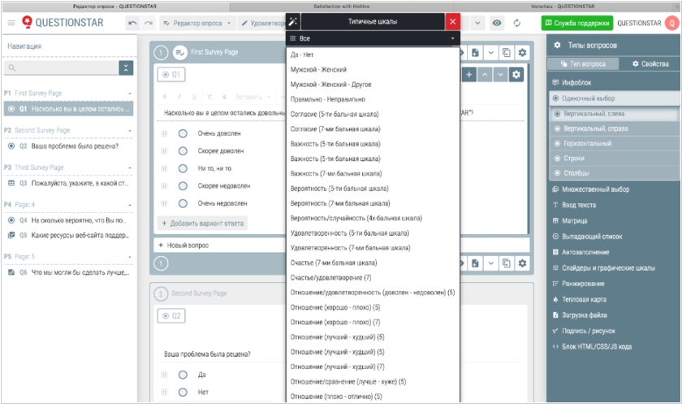This screenshot has height=404, width=682.
Task: Move Q1 down with the down arrow
Action: pyautogui.click(x=500, y=75)
